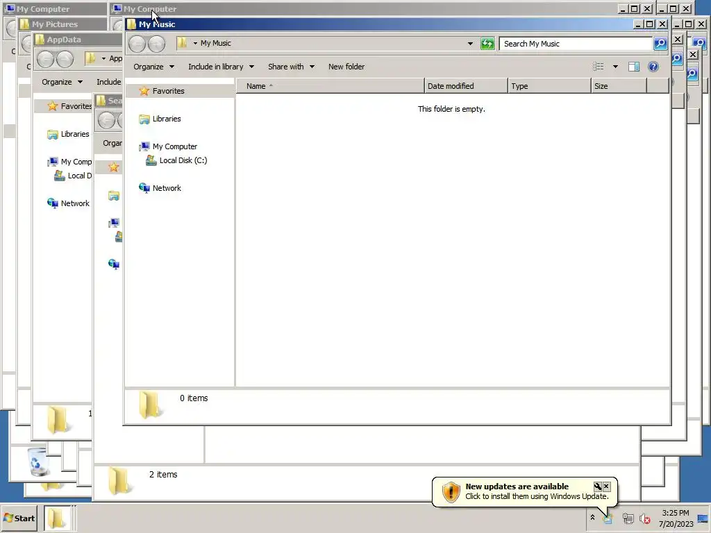This screenshot has width=711, height=533.
Task: Show hidden tray icons
Action: [592, 518]
